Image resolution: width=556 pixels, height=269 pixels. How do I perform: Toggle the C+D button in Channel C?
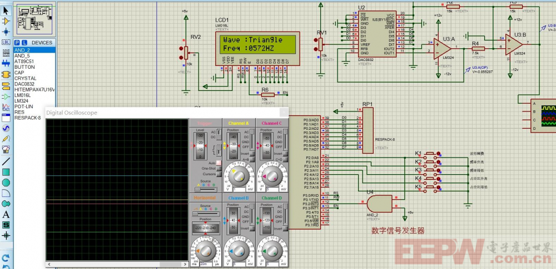pos(285,159)
